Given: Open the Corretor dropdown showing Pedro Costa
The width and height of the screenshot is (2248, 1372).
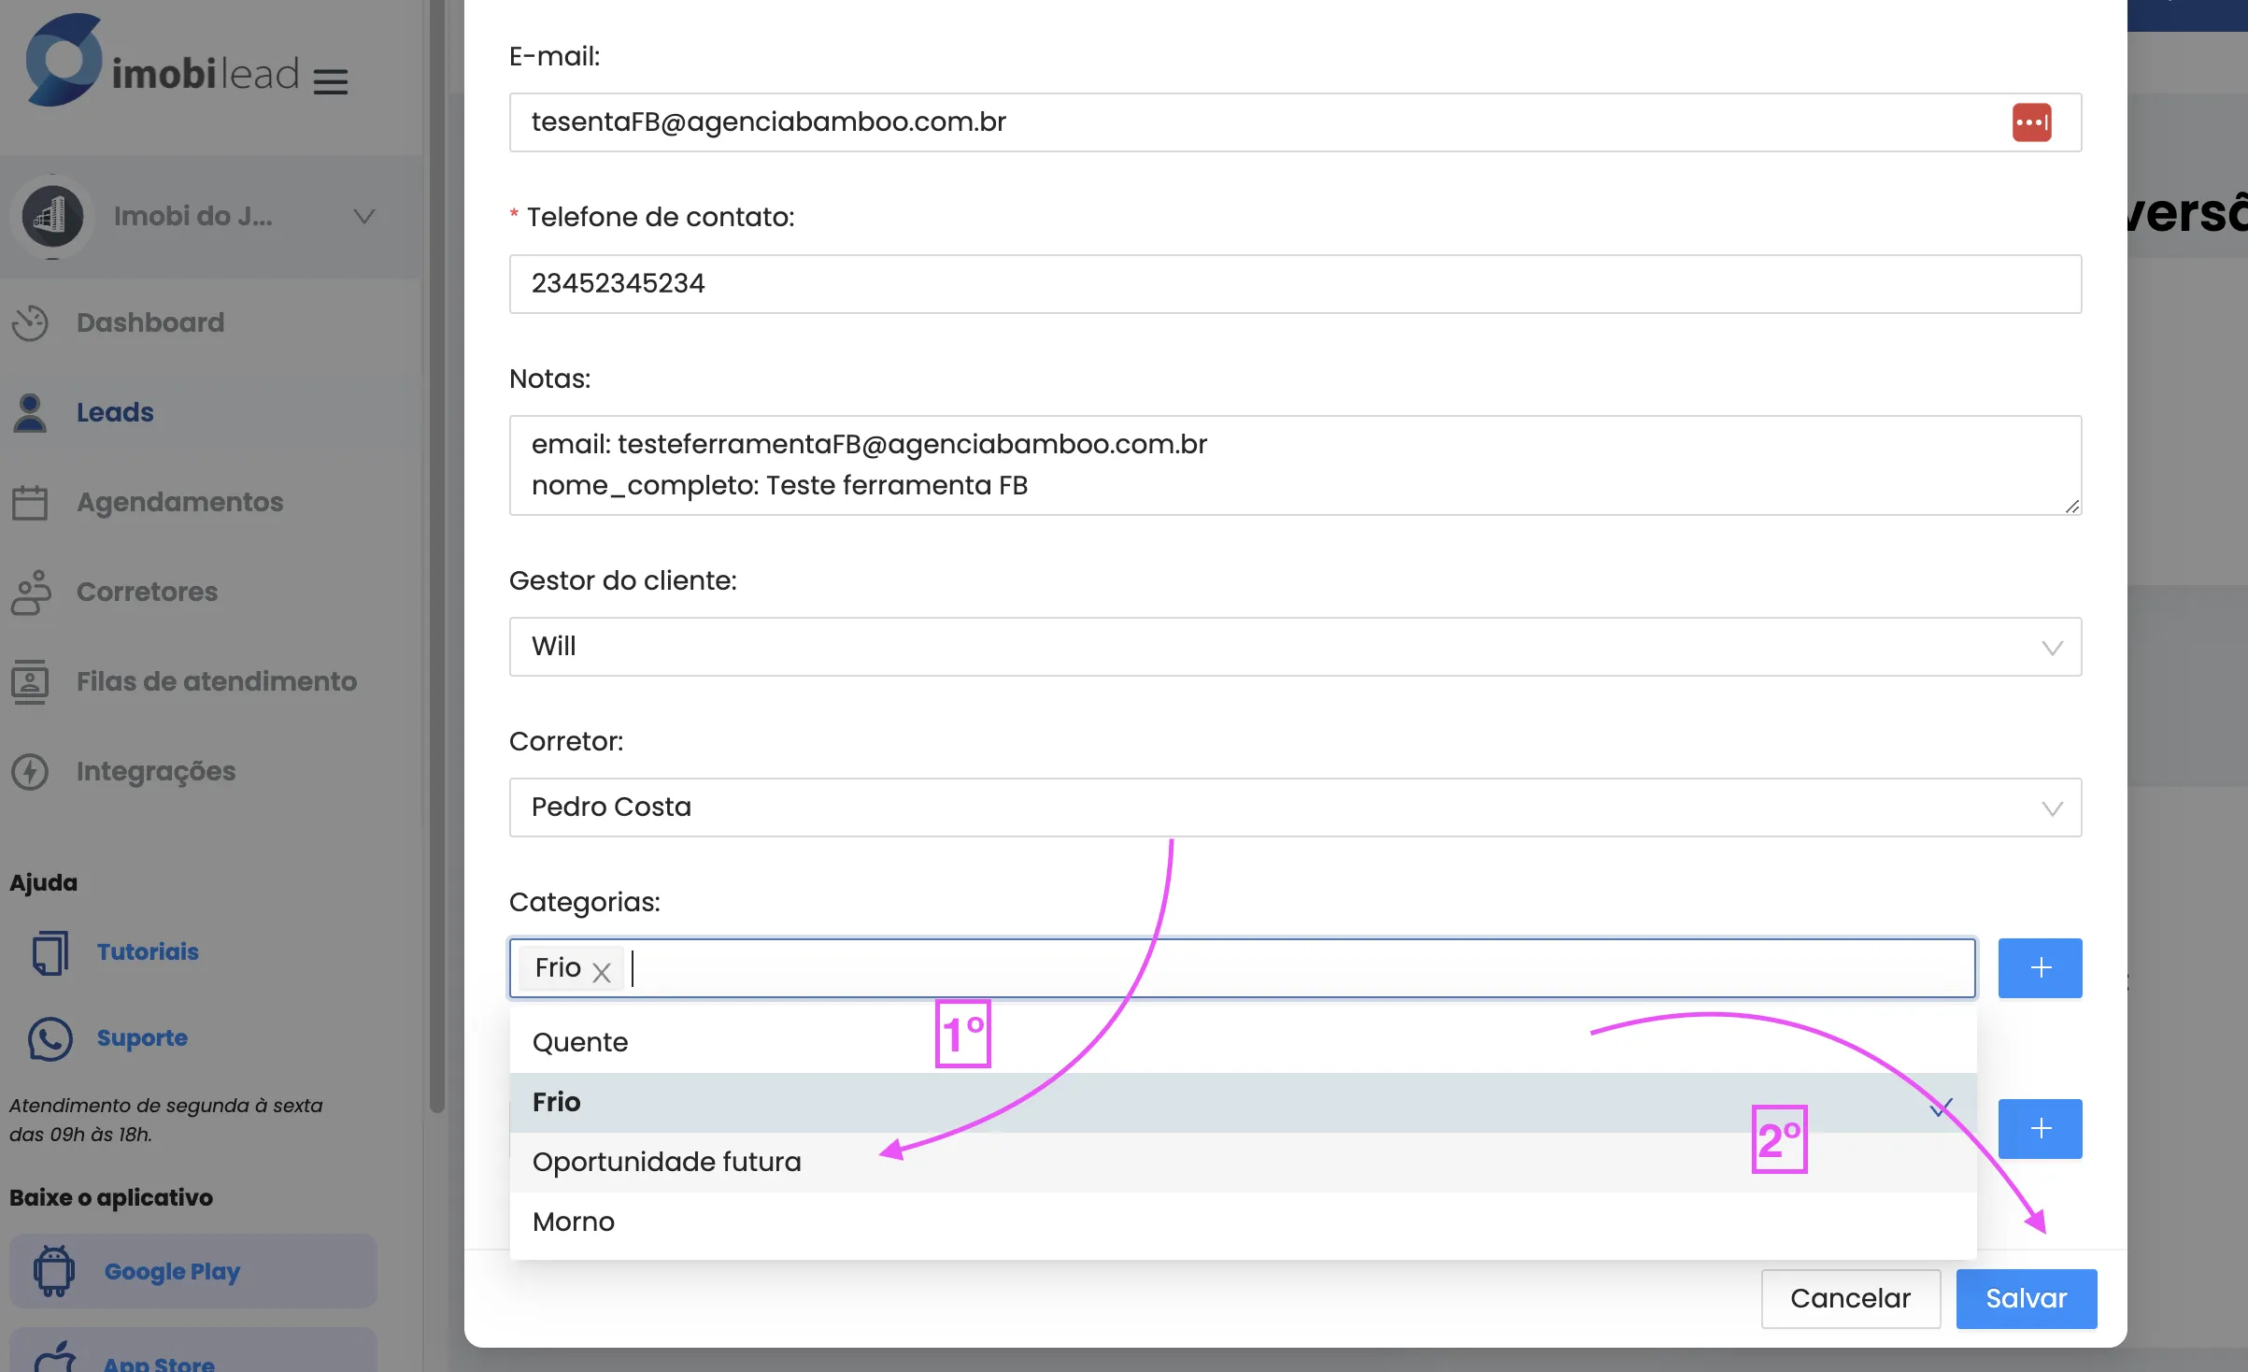Looking at the screenshot, I should pos(1295,807).
